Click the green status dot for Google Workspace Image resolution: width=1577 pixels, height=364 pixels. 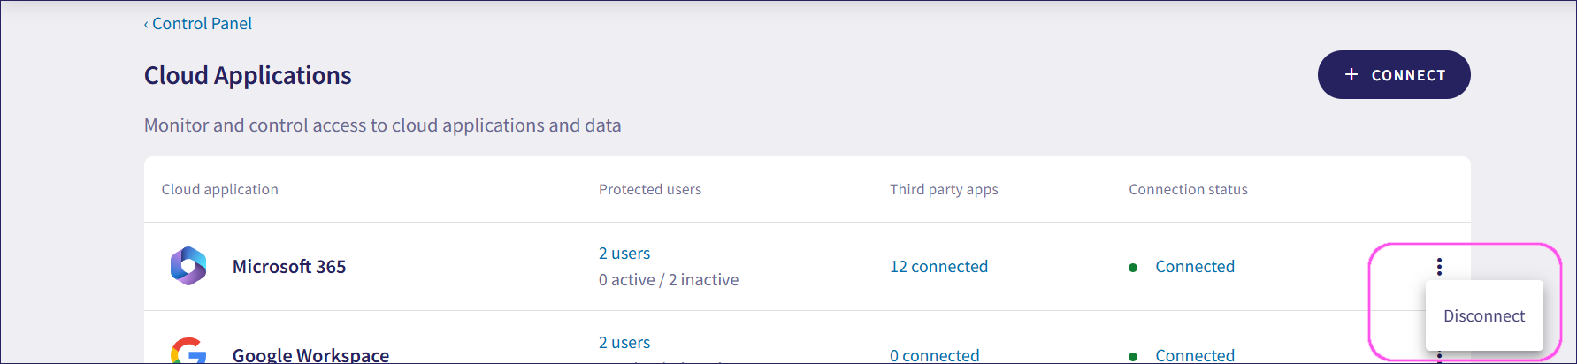click(x=1133, y=356)
